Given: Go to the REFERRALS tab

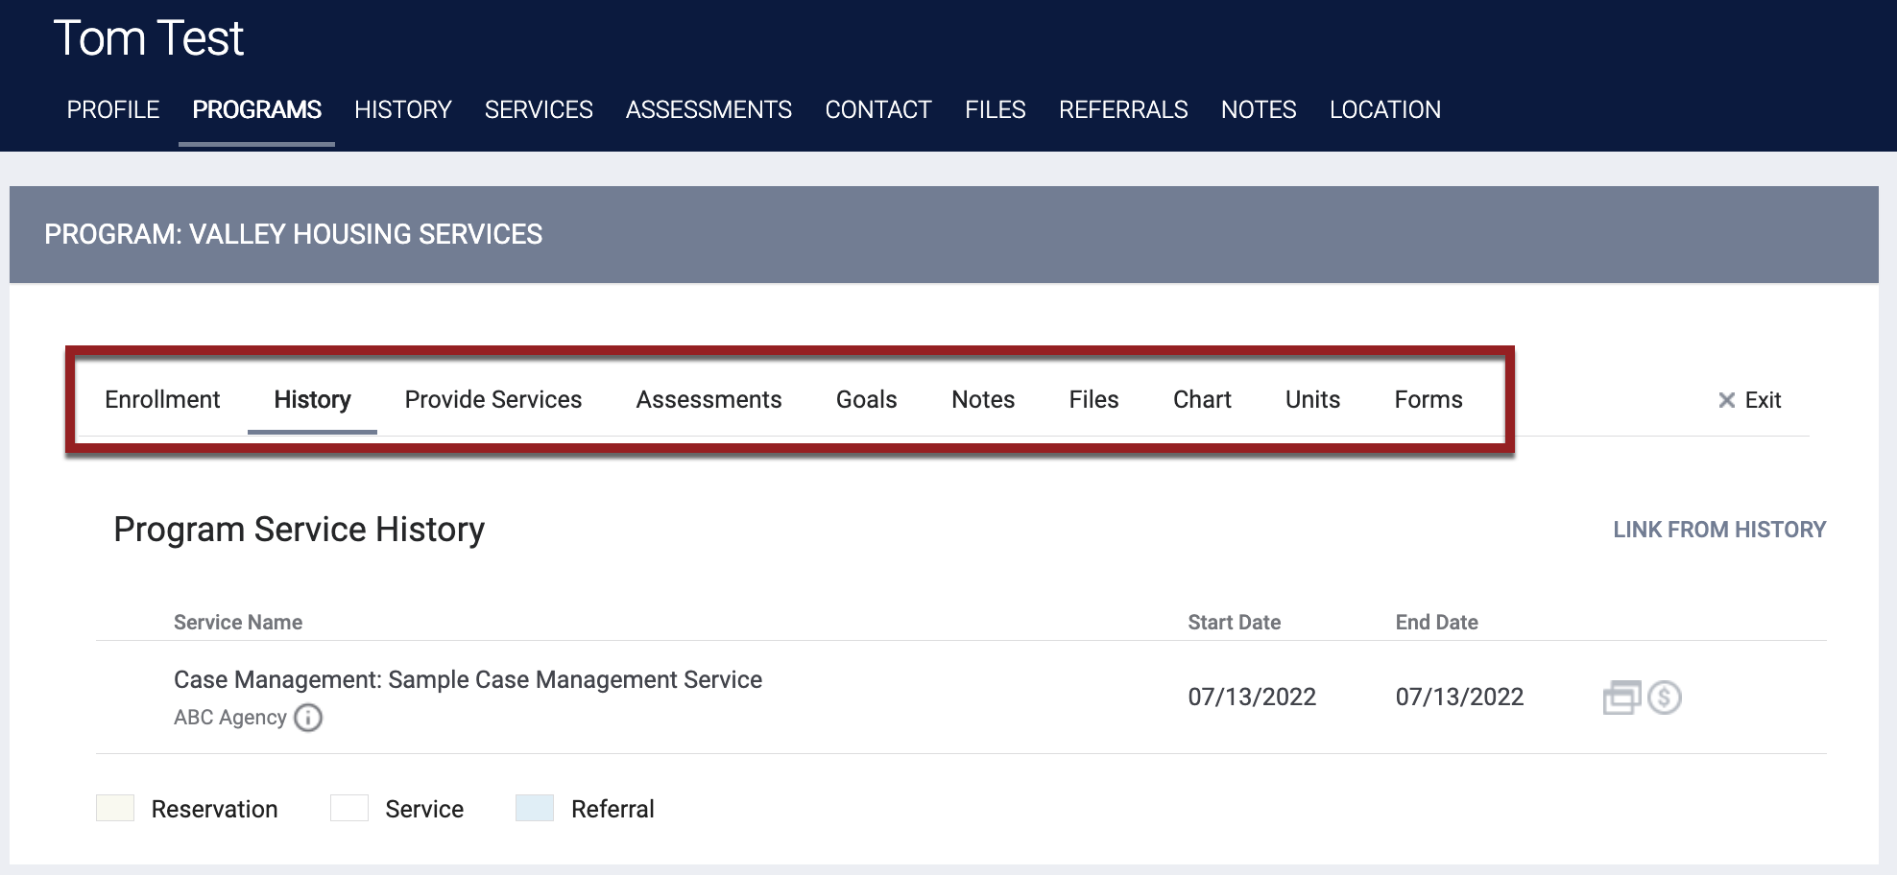Looking at the screenshot, I should (1122, 109).
